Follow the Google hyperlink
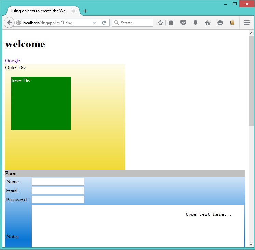This screenshot has width=255, height=250. [13, 61]
